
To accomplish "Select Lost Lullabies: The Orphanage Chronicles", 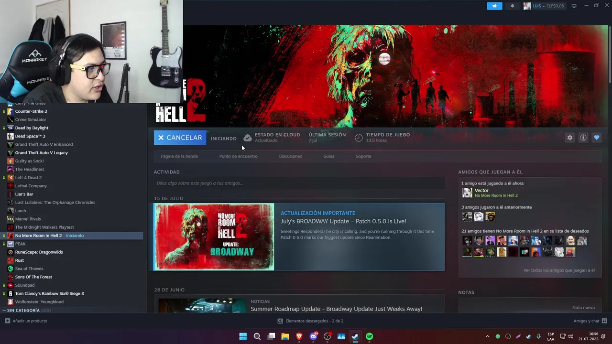I will (x=55, y=203).
